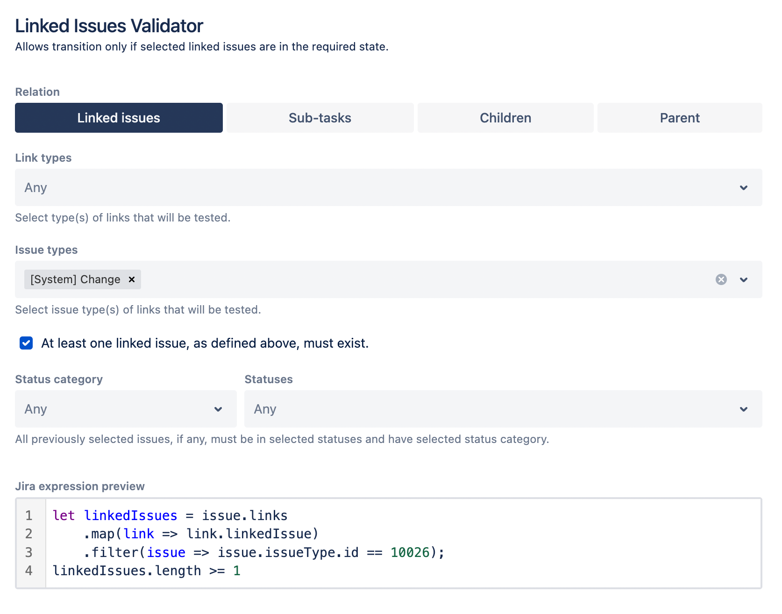The width and height of the screenshot is (782, 614).
Task: Open the Status category dropdown
Action: pyautogui.click(x=218, y=409)
